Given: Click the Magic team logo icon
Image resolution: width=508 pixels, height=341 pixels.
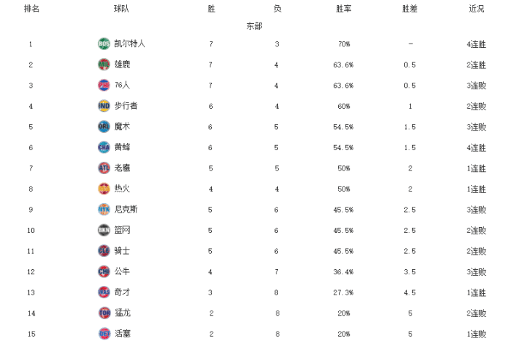Looking at the screenshot, I should click(x=104, y=126).
